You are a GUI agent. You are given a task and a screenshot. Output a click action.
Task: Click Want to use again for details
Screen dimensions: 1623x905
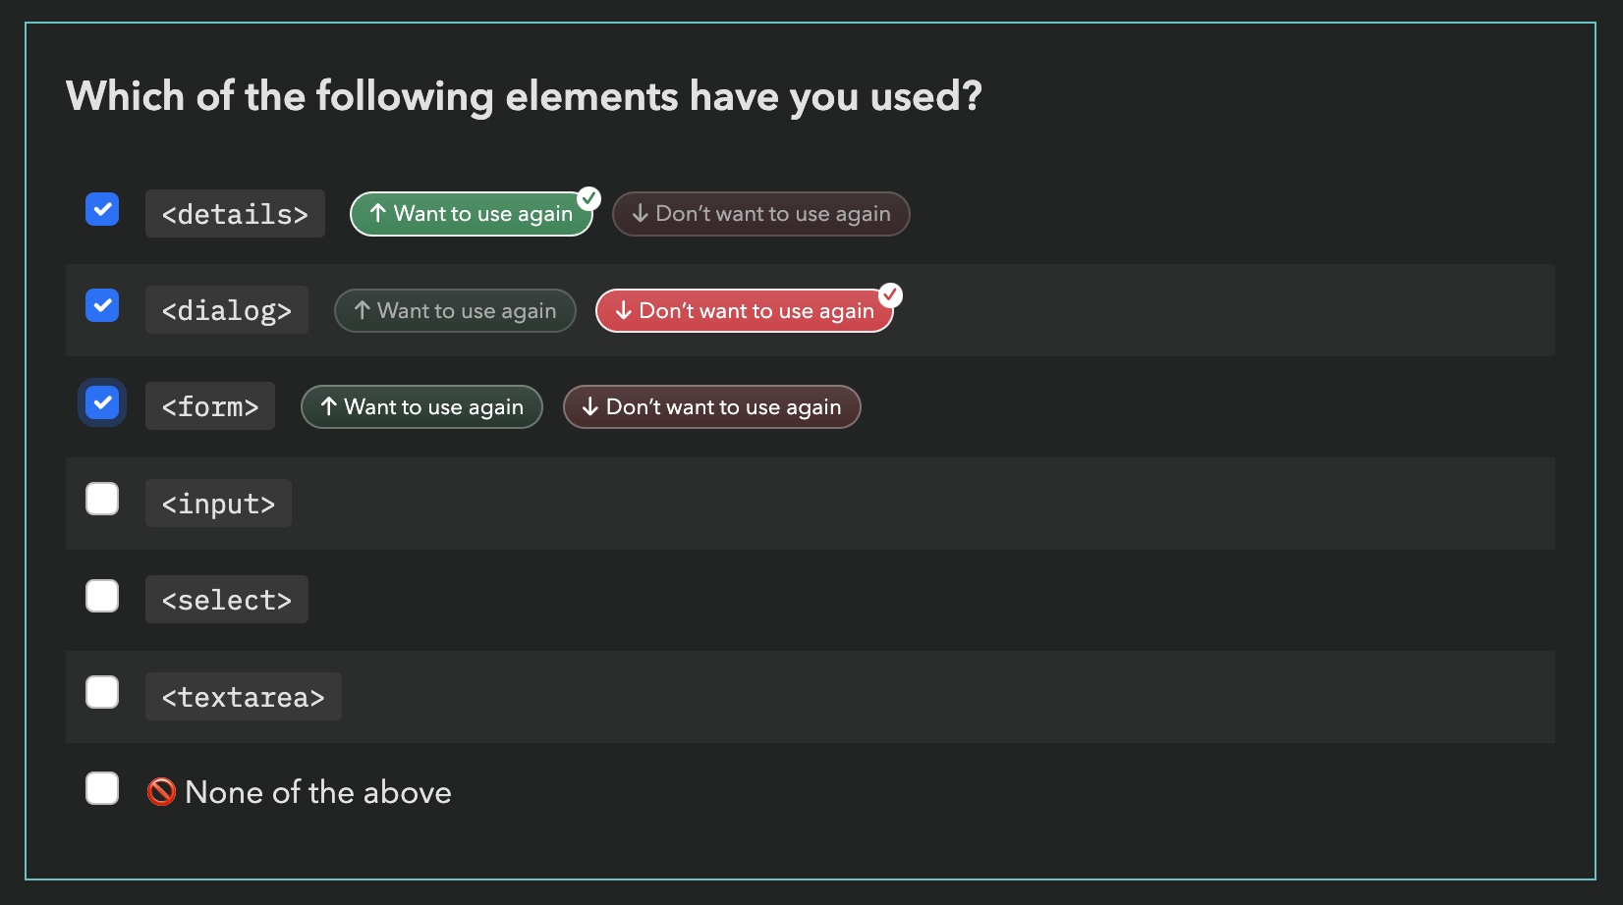click(x=472, y=214)
